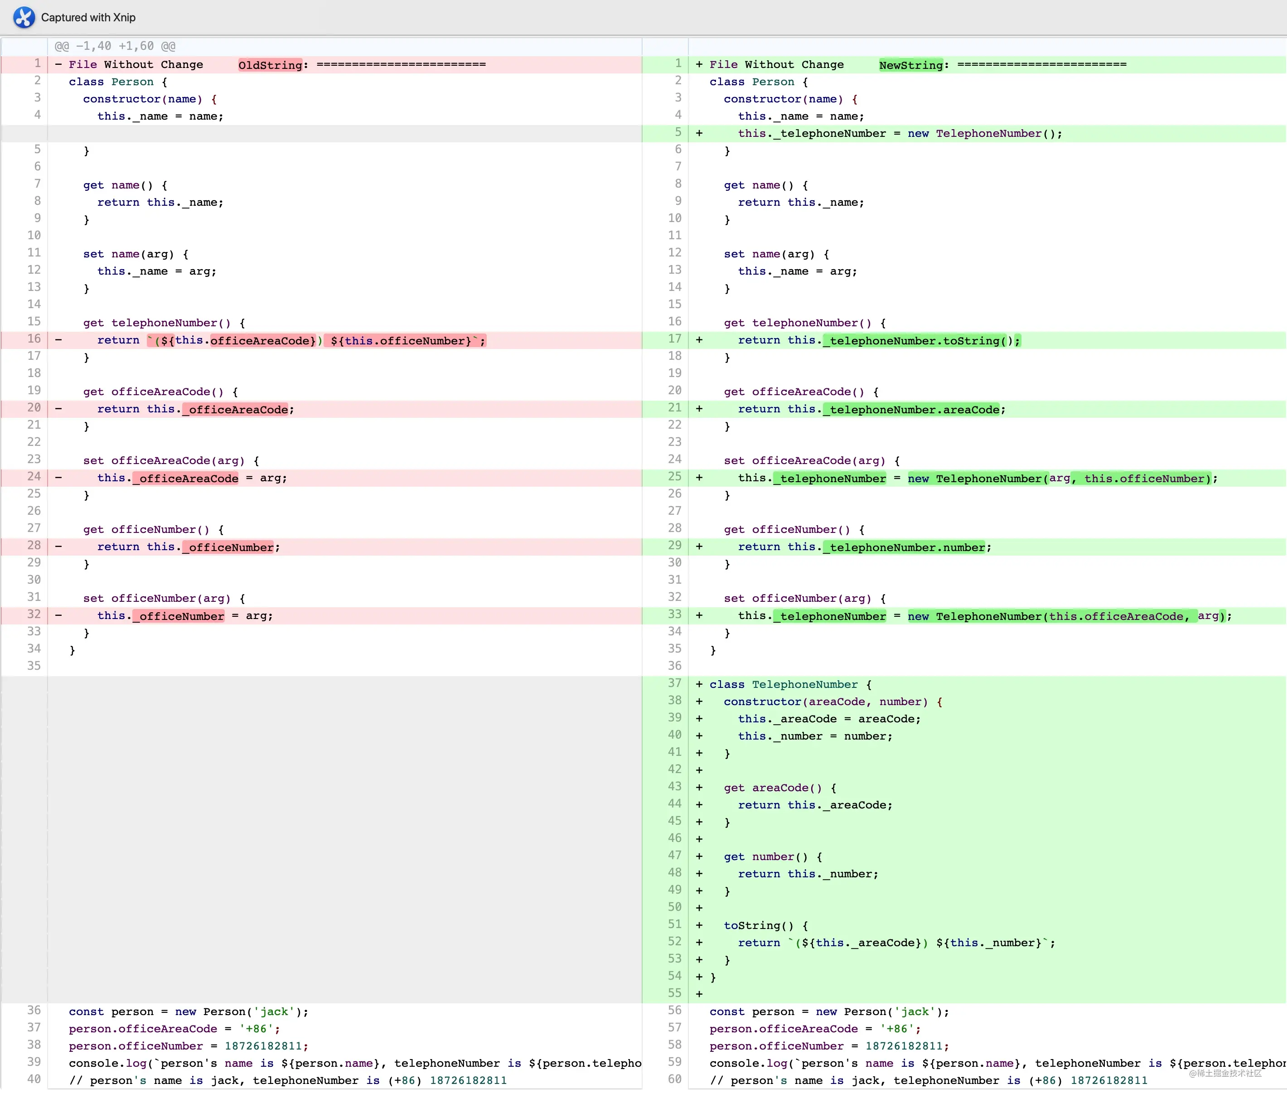Click the Xnip app logo icon
Screen dimensions: 1287x1103
pyautogui.click(x=24, y=17)
